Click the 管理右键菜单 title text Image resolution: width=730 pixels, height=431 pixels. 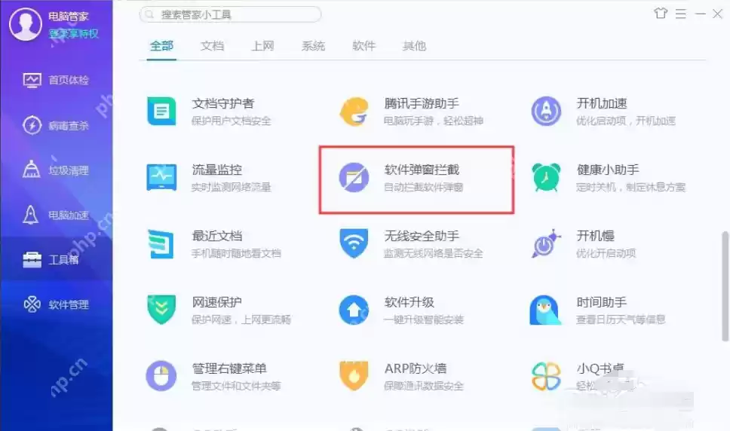point(229,368)
